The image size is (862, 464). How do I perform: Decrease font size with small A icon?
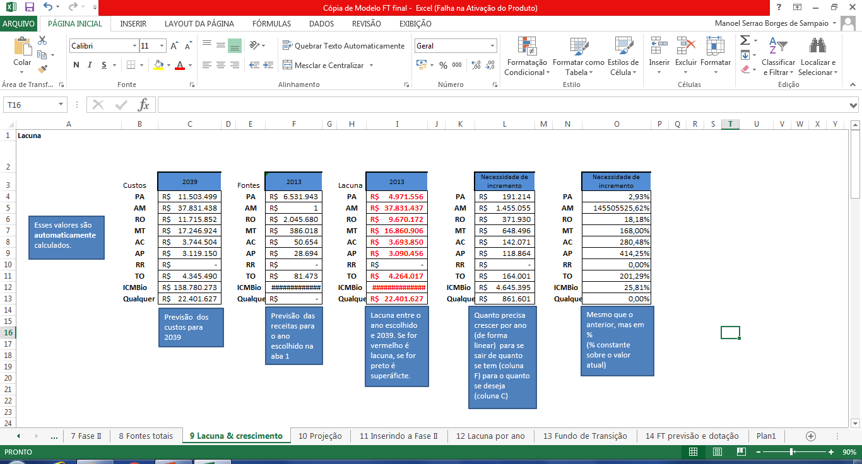(188, 46)
